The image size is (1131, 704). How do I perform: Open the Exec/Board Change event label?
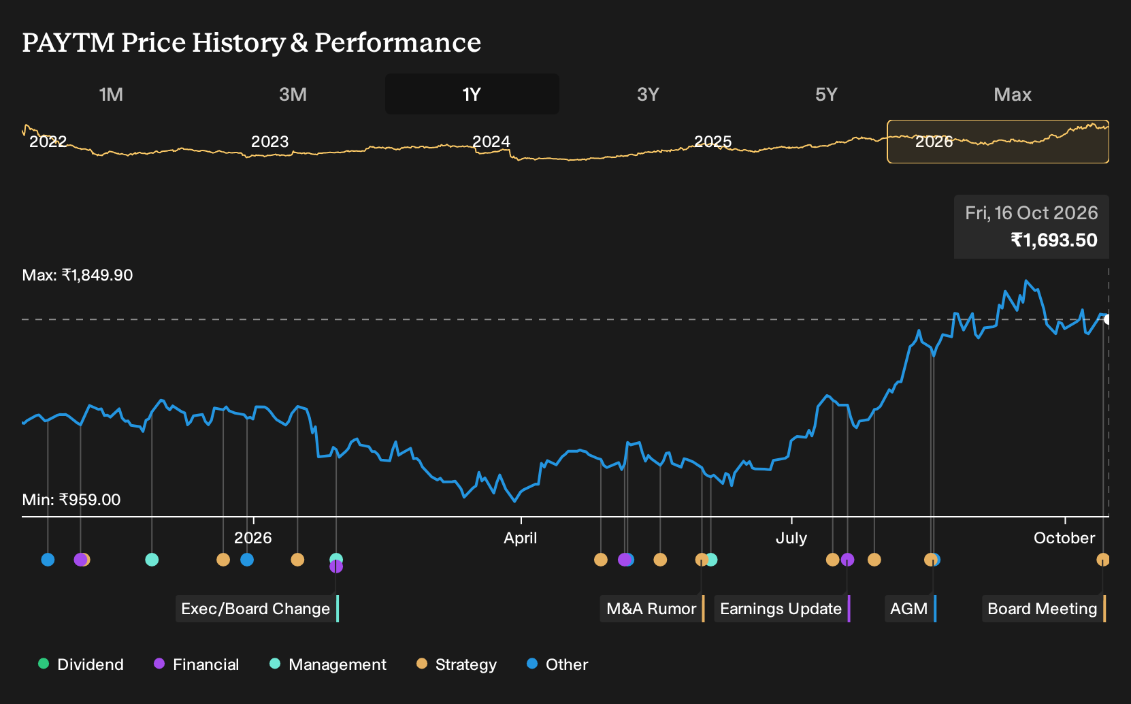257,609
